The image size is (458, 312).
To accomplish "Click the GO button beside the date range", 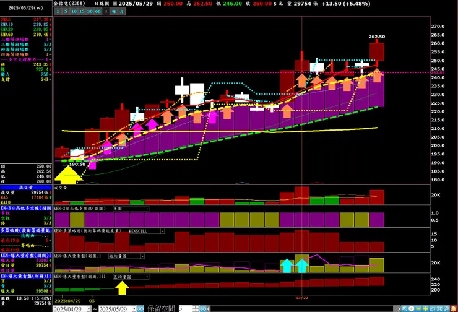I will 140,309.
